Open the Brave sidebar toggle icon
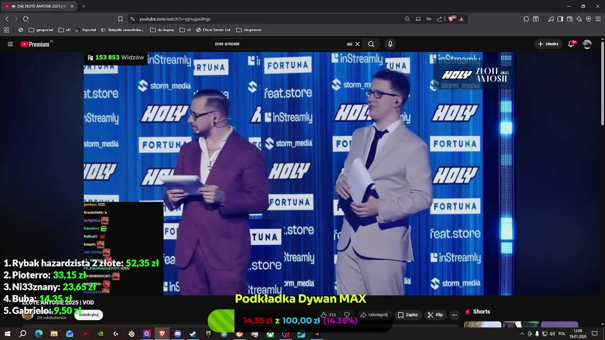Image resolution: width=605 pixels, height=340 pixels. (560, 19)
